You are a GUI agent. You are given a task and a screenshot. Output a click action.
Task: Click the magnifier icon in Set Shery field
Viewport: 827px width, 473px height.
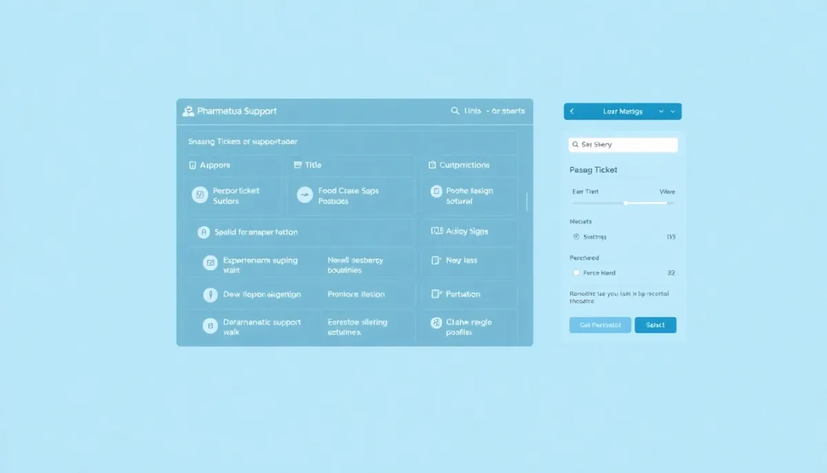tap(575, 145)
